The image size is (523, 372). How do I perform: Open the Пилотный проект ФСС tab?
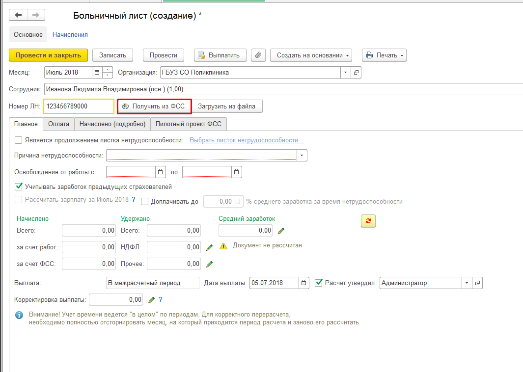click(188, 124)
